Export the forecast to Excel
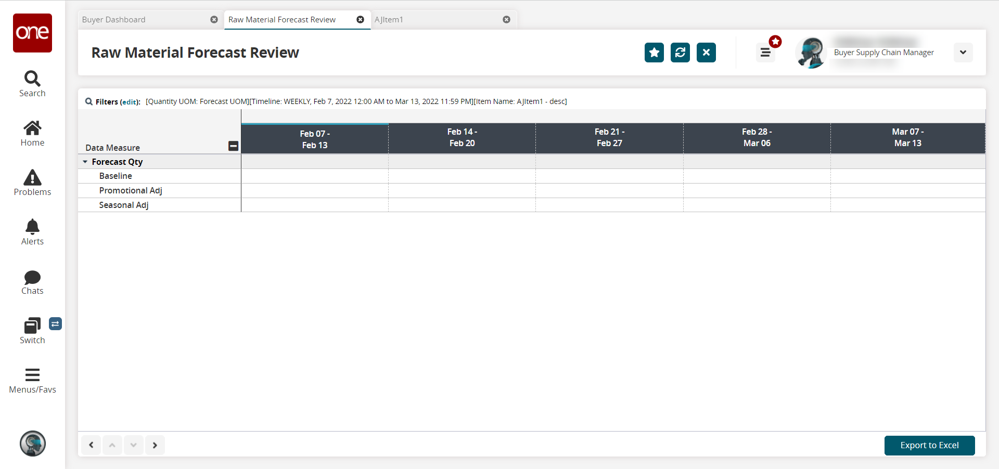Screen dimensions: 999x469 click(929, 446)
